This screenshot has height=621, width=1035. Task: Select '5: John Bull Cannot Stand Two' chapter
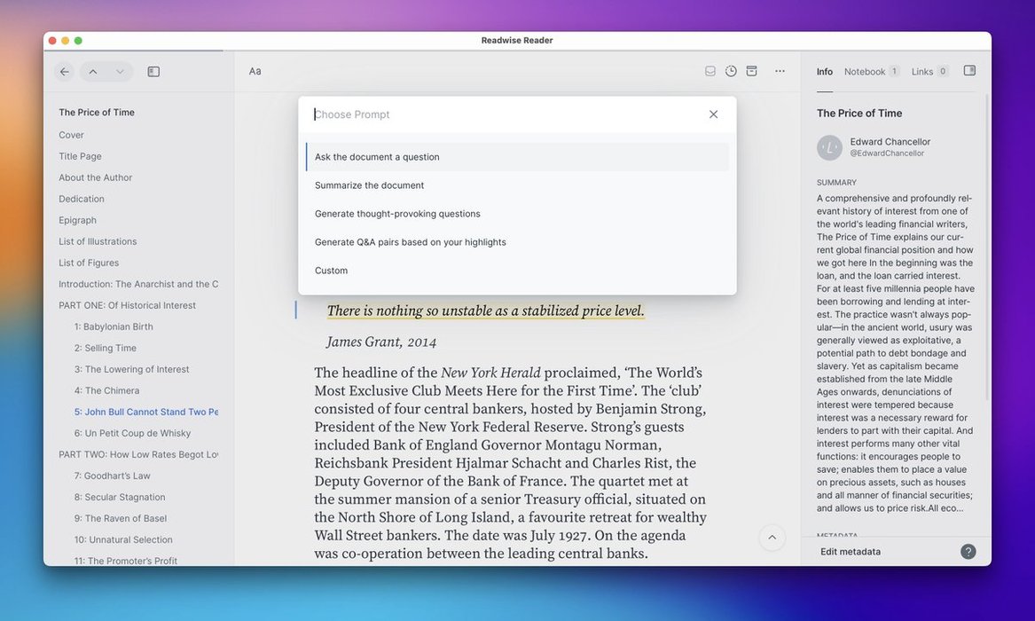[x=145, y=412]
